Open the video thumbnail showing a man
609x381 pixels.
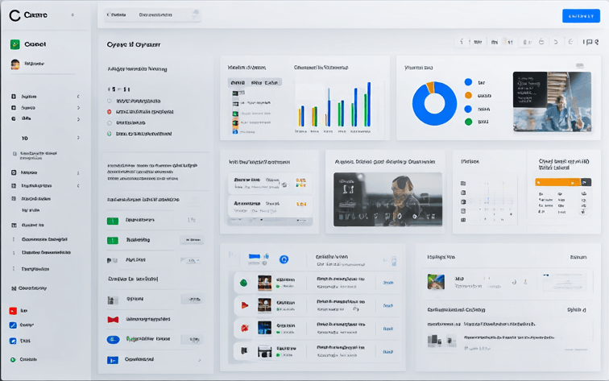tap(388, 196)
